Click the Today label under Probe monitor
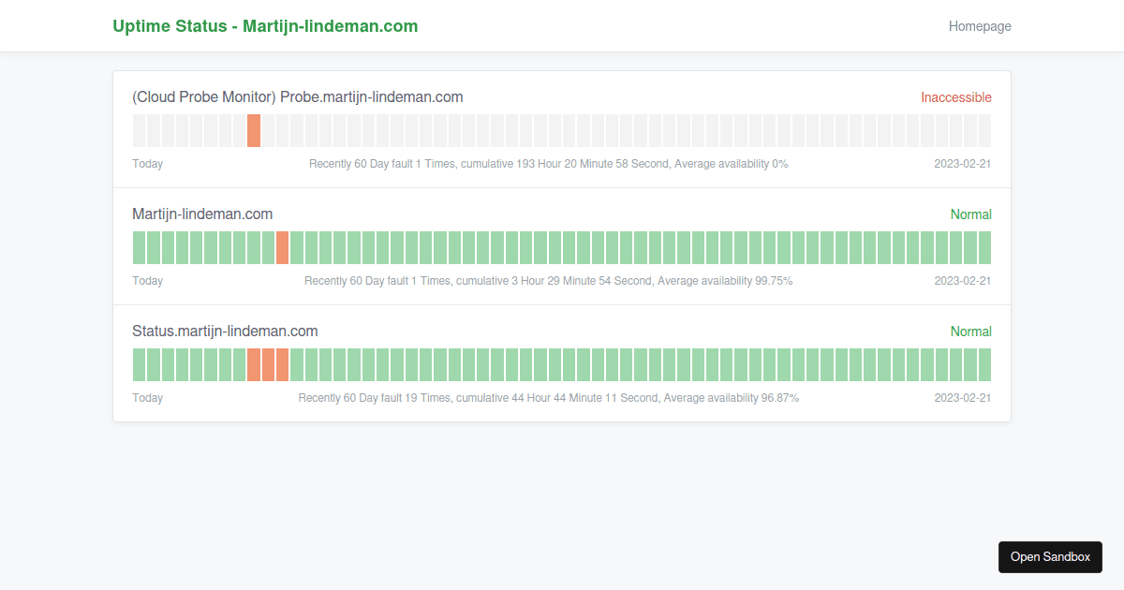Screen dimensions: 1124x590 pyautogui.click(x=147, y=163)
